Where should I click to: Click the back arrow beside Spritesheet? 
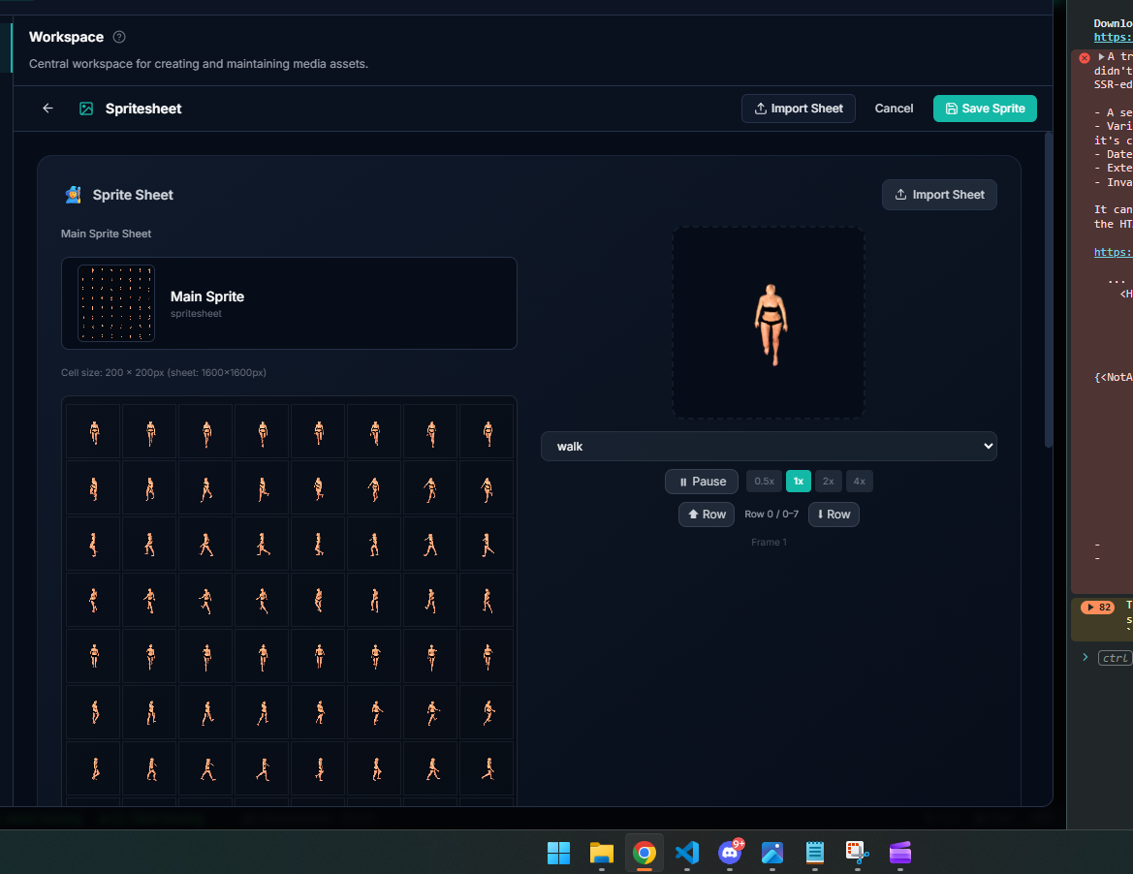tap(47, 109)
